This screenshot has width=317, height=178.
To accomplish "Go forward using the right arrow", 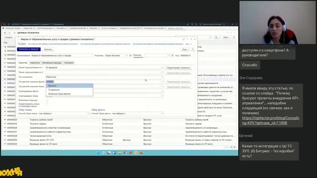I will click(x=9, y=33).
